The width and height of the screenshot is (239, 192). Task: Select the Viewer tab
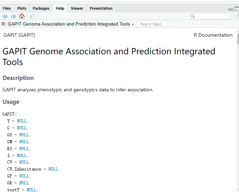point(77,8)
